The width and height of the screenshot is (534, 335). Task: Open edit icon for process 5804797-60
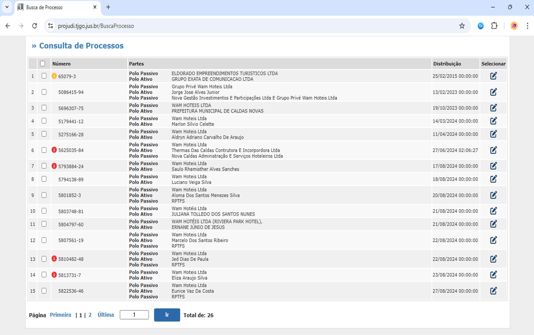coord(493,224)
